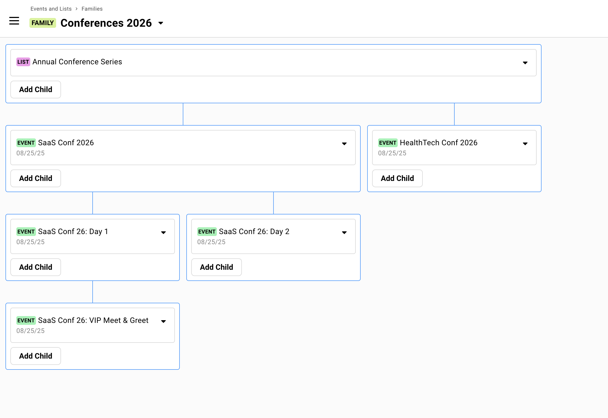Click the FAMILY badge next to Conferences 2026
The image size is (608, 418).
(x=42, y=23)
